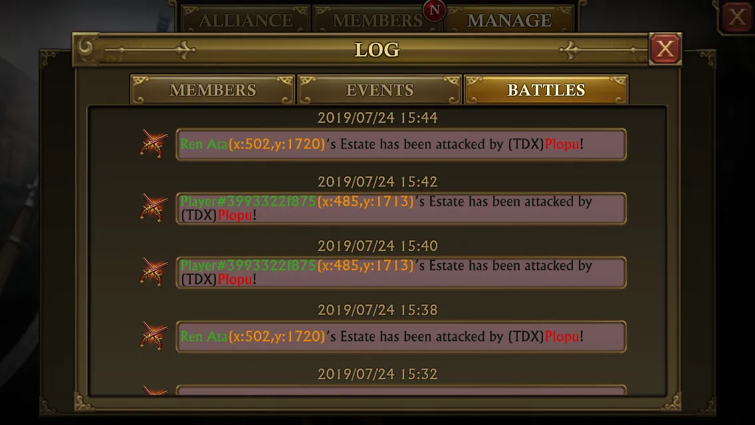Click crossed pistols icon for 15:38 battle
This screenshot has width=755, height=425.
(x=154, y=336)
